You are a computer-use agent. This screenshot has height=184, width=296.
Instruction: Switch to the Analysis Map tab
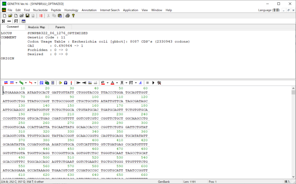pos(37,27)
